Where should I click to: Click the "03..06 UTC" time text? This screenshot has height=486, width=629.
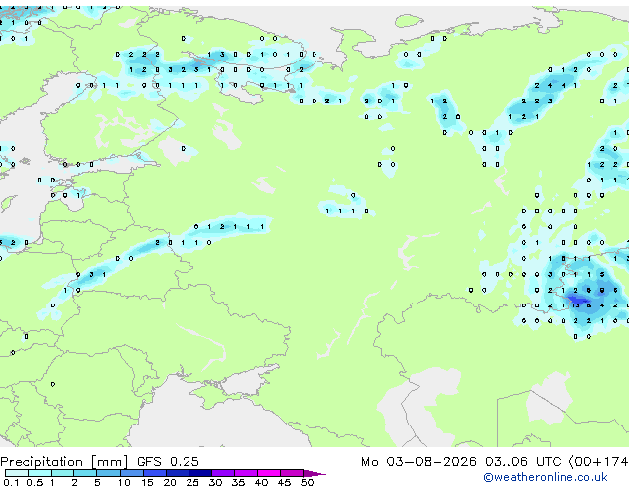(523, 462)
